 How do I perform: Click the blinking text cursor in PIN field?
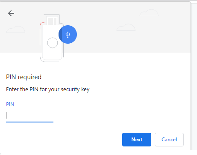6,115
